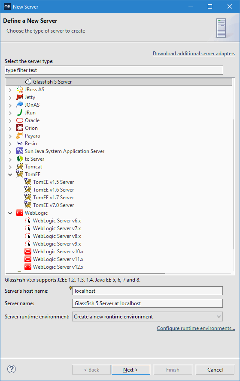Open Configure runtime environments link
Image resolution: width=240 pixels, height=381 pixels.
click(196, 328)
